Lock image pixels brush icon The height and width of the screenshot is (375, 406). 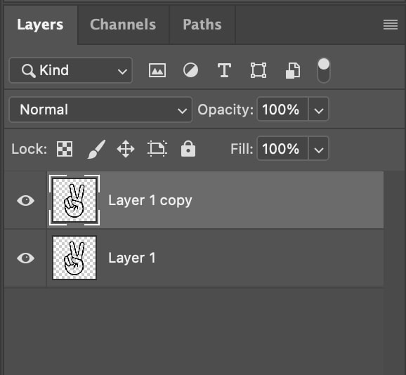pyautogui.click(x=96, y=149)
